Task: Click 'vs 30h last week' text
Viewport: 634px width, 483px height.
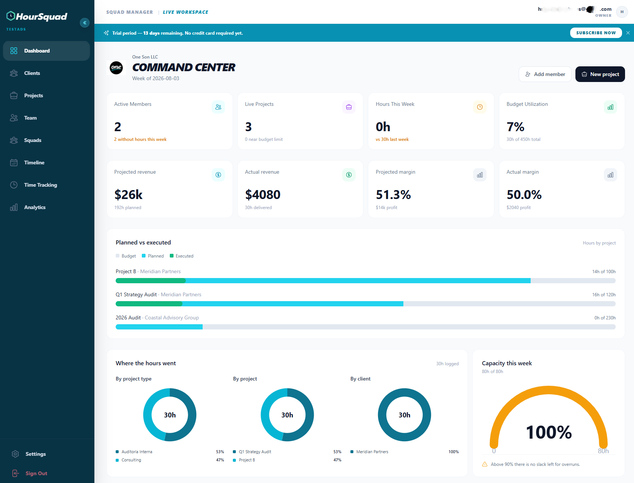Action: 392,139
